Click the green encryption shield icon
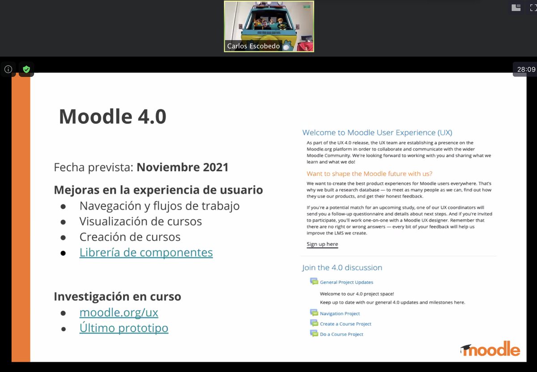Viewport: 537px width, 372px height. click(26, 69)
